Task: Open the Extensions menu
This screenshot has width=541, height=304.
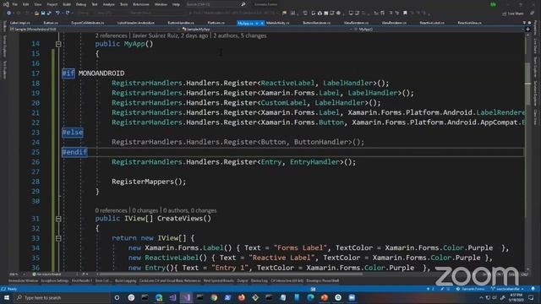Action: coord(141,4)
